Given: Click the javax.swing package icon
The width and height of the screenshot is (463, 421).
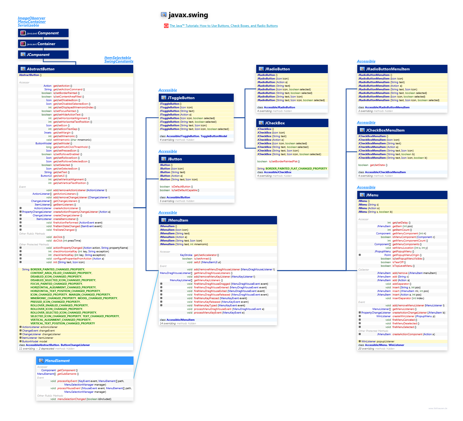Looking at the screenshot, I should (x=164, y=15).
